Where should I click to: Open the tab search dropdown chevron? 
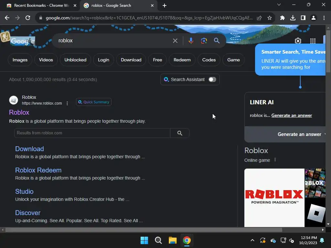[x=279, y=5]
